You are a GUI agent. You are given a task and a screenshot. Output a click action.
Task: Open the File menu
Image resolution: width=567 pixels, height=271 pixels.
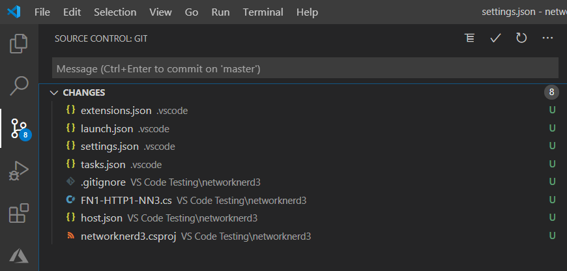coord(42,12)
